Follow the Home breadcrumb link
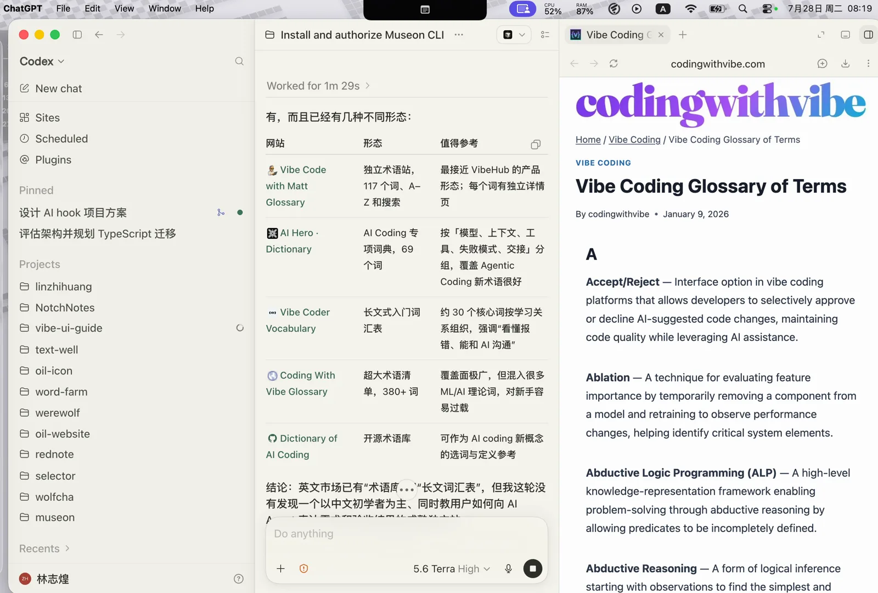This screenshot has width=878, height=593. coord(588,139)
